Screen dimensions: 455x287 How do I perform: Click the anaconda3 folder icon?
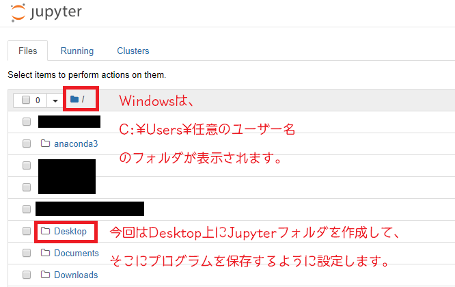coord(45,143)
